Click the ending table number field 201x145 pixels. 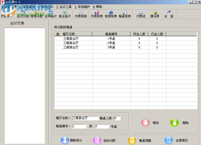[102, 126]
